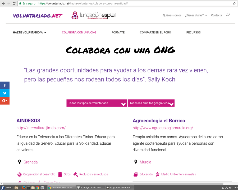Open the 'Todos los ámbitos geográficos' dropdown
238x190 pixels.
pyautogui.click(x=151, y=103)
